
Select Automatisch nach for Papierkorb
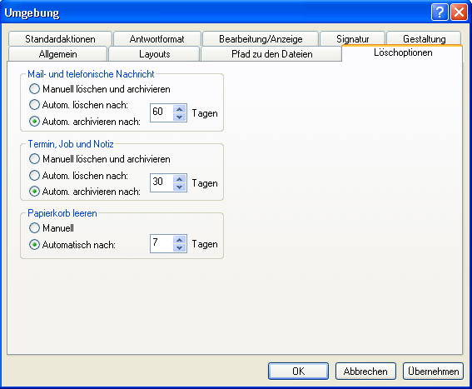[x=72, y=244]
